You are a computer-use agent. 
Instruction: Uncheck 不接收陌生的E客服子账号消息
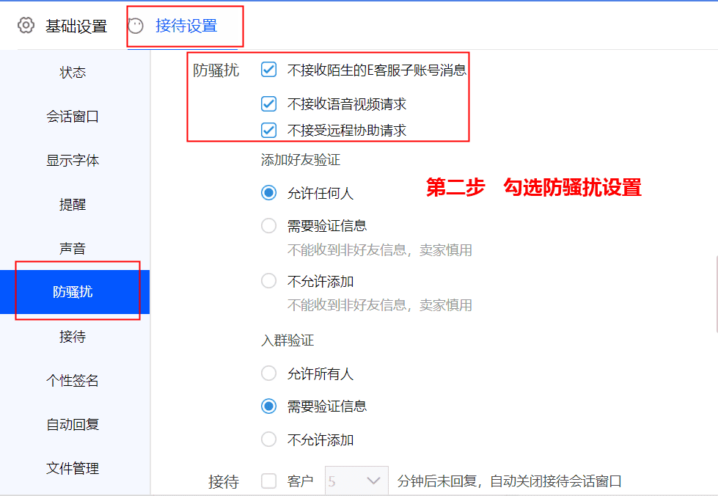coord(268,69)
